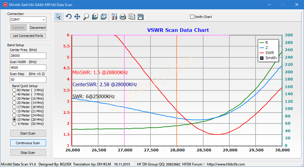Click the 300 right-axis label
The height and width of the screenshot is (167, 304).
click(289, 35)
